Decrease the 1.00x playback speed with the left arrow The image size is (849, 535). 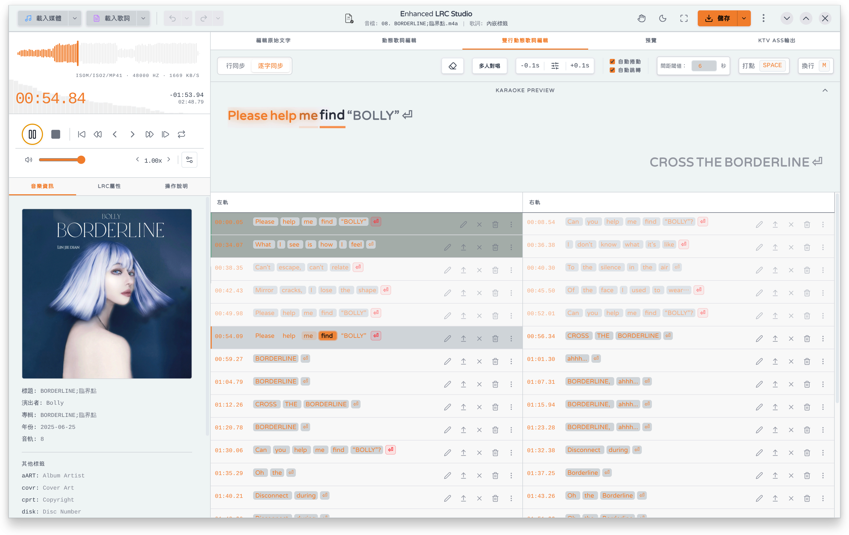click(x=137, y=159)
